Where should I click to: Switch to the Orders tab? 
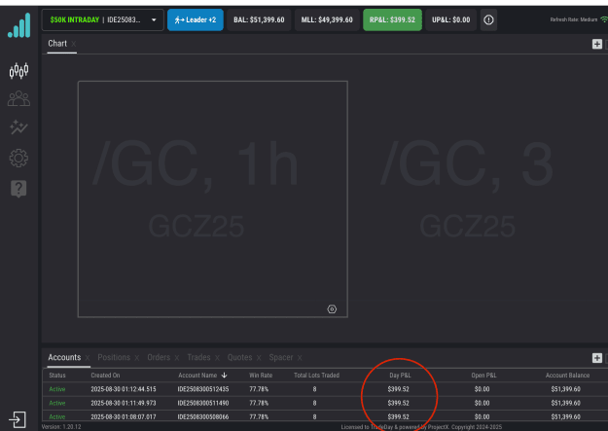(159, 357)
